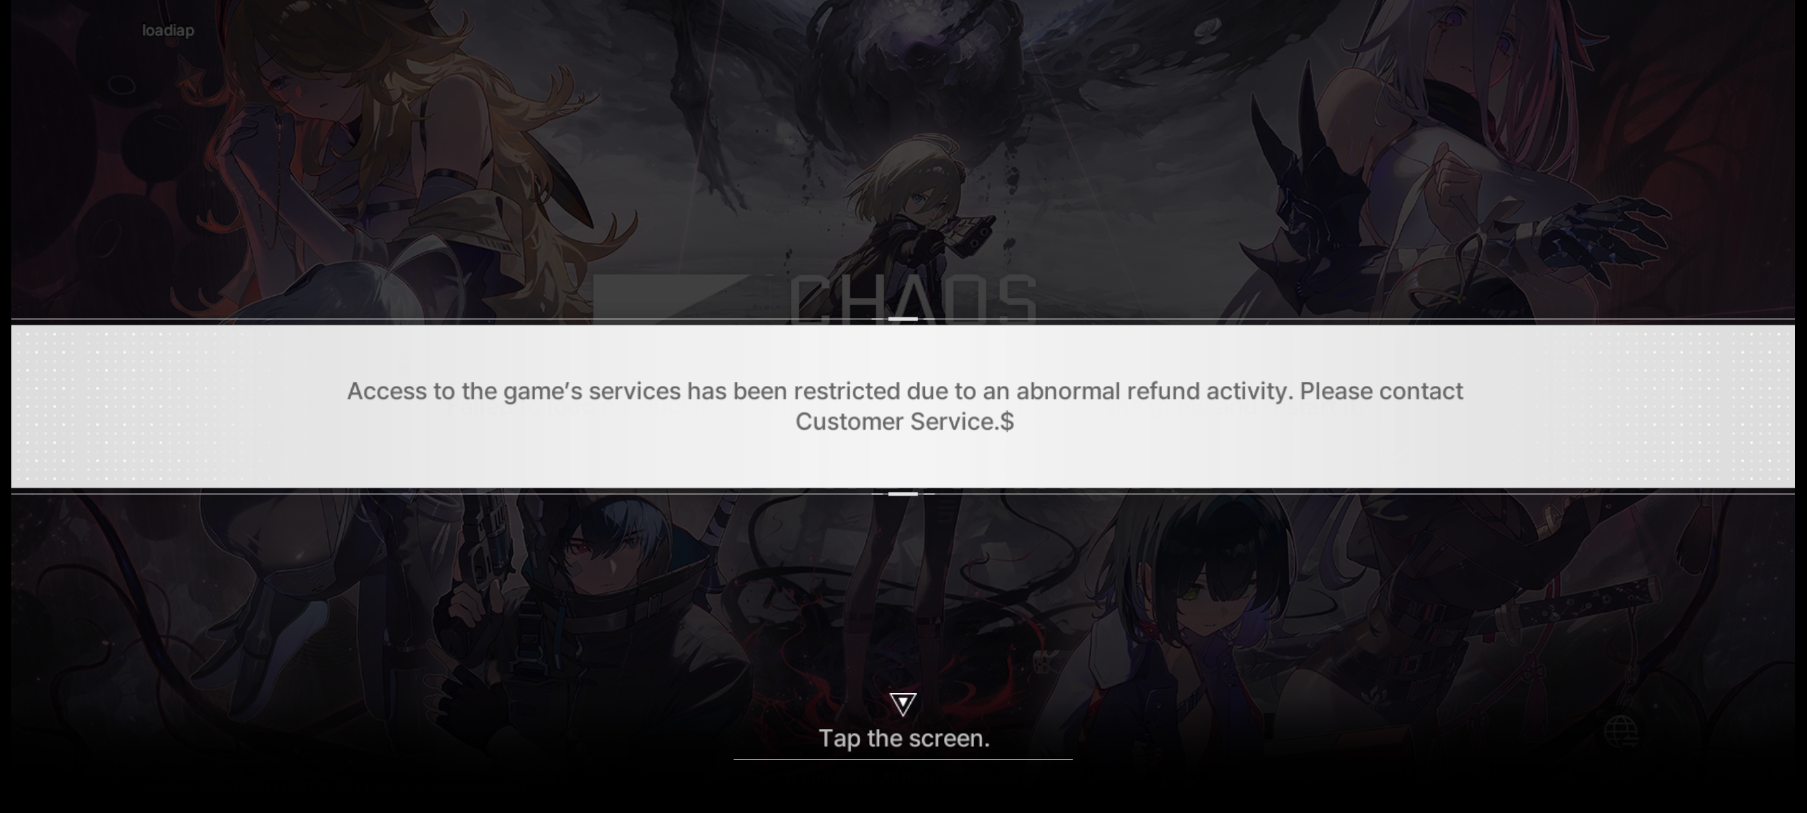
Task: Click the underline beneath the tap prompt
Action: (x=903, y=759)
